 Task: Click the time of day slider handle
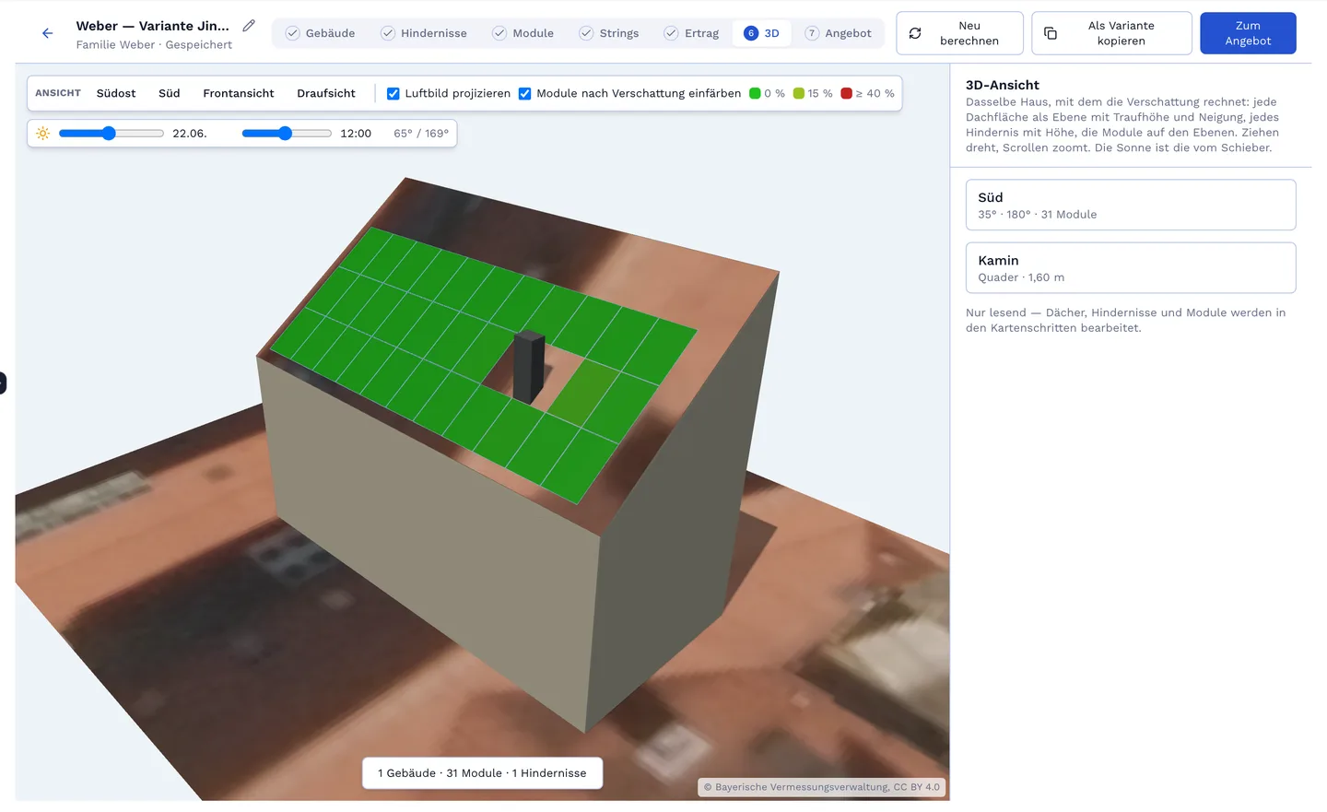(286, 134)
